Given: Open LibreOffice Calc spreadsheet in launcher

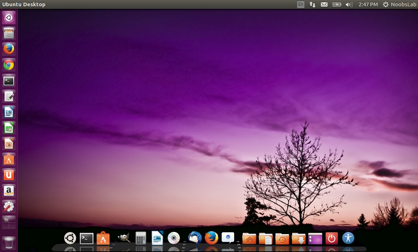Looking at the screenshot, I should click(9, 128).
